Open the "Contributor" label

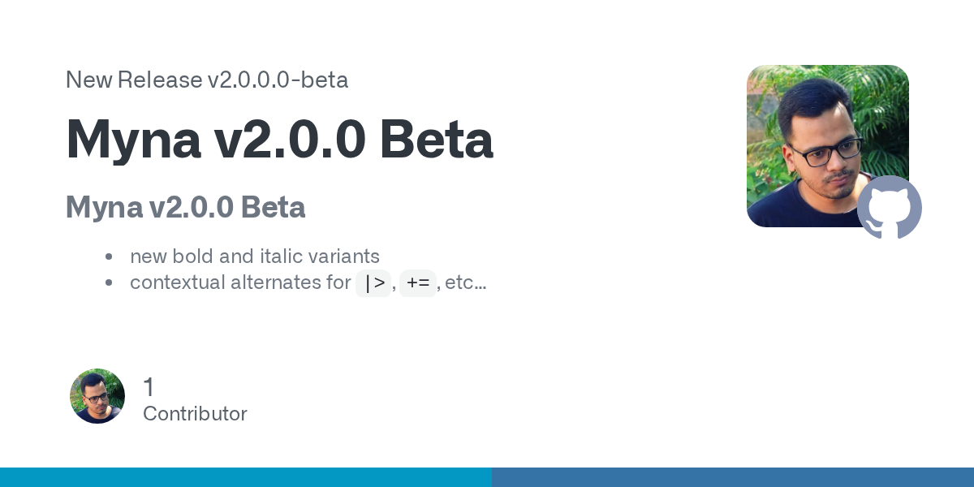click(195, 414)
